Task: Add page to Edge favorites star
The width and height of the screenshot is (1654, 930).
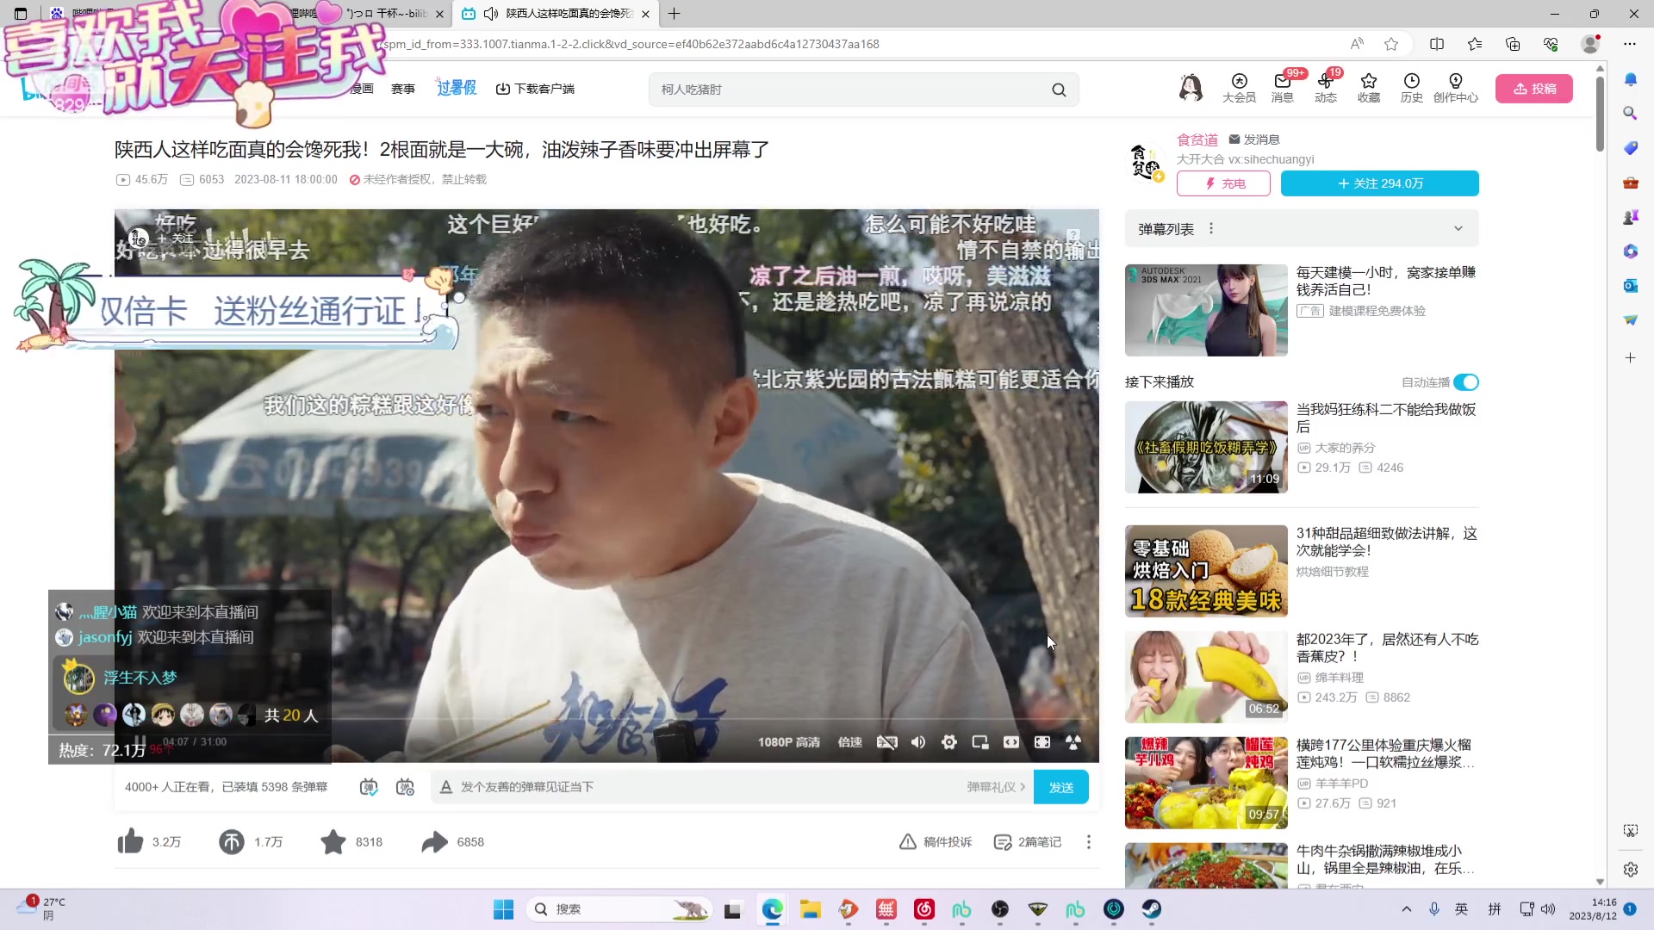Action: [1391, 44]
